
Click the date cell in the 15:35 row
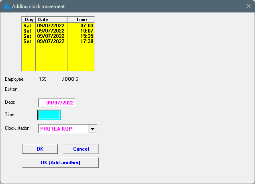pyautogui.click(x=51, y=36)
